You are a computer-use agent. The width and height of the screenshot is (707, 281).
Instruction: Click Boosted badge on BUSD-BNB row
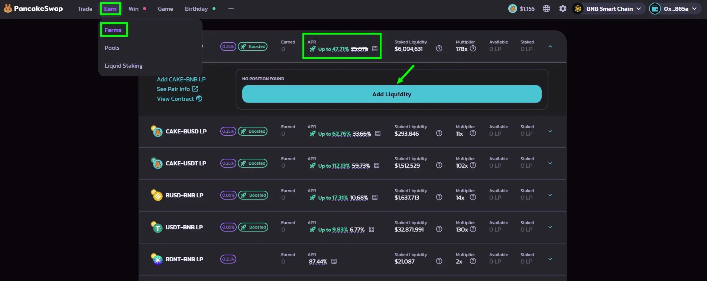pyautogui.click(x=253, y=195)
